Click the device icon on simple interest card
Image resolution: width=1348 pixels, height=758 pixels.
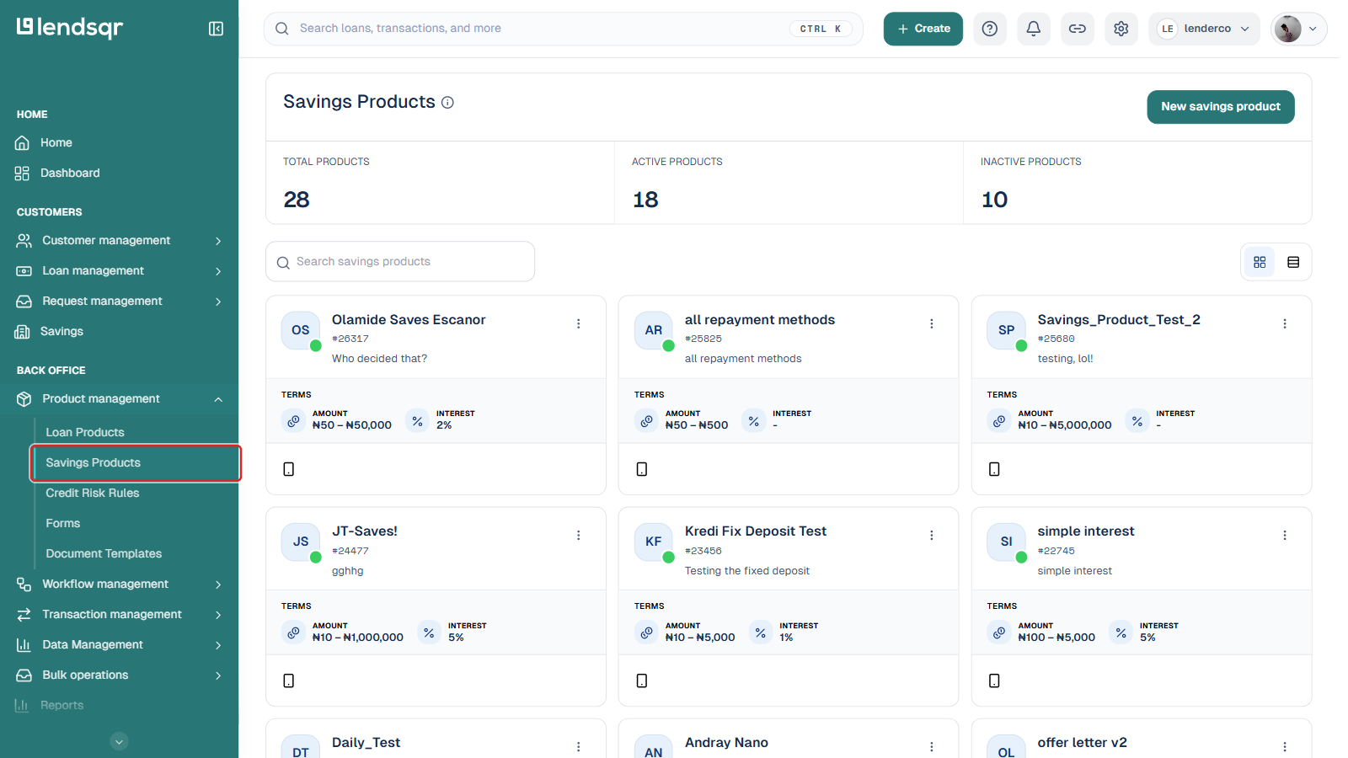(994, 681)
